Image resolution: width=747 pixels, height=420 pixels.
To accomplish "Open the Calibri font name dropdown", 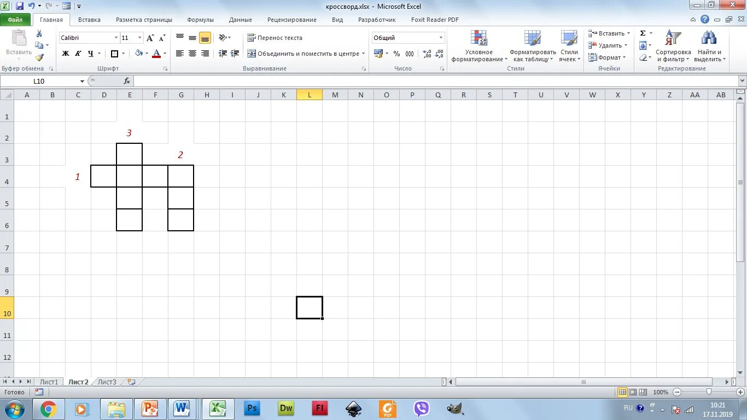I will click(116, 38).
